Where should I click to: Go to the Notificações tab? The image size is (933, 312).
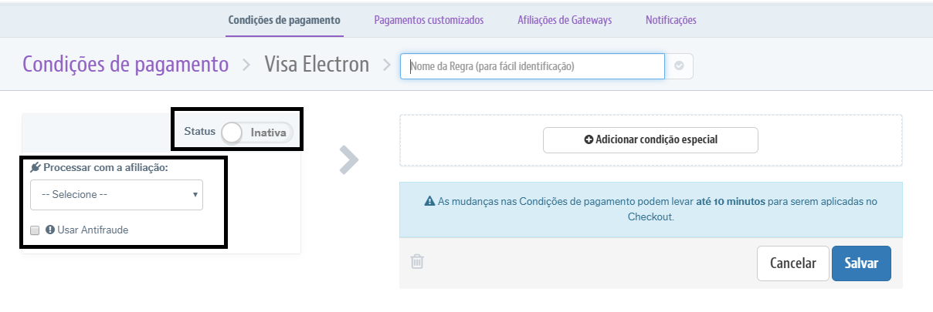tap(670, 20)
